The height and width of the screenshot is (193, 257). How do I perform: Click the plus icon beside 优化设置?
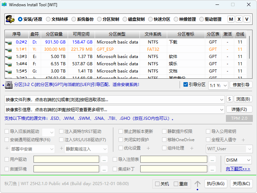point(148,148)
